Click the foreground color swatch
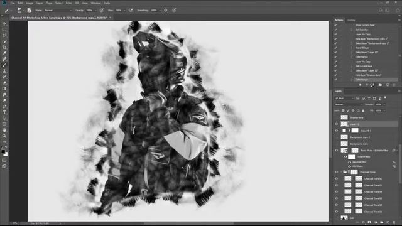 [x=3, y=152]
